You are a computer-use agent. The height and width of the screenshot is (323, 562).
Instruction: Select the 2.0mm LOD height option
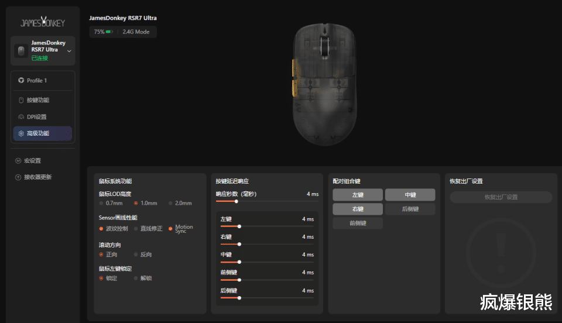coord(180,203)
